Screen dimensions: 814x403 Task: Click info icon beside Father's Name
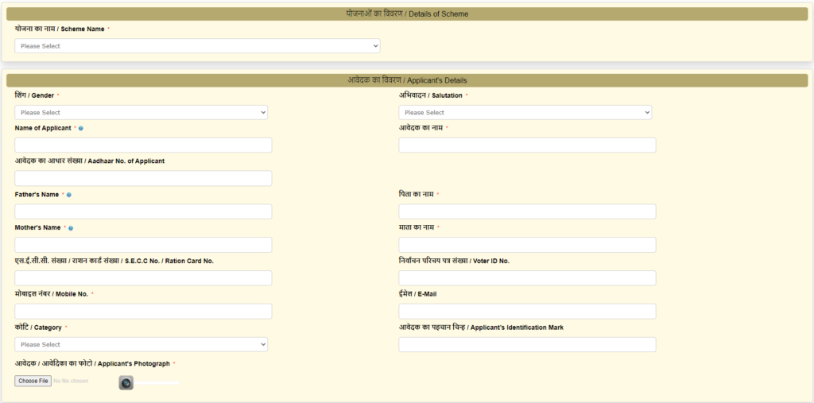click(x=69, y=195)
